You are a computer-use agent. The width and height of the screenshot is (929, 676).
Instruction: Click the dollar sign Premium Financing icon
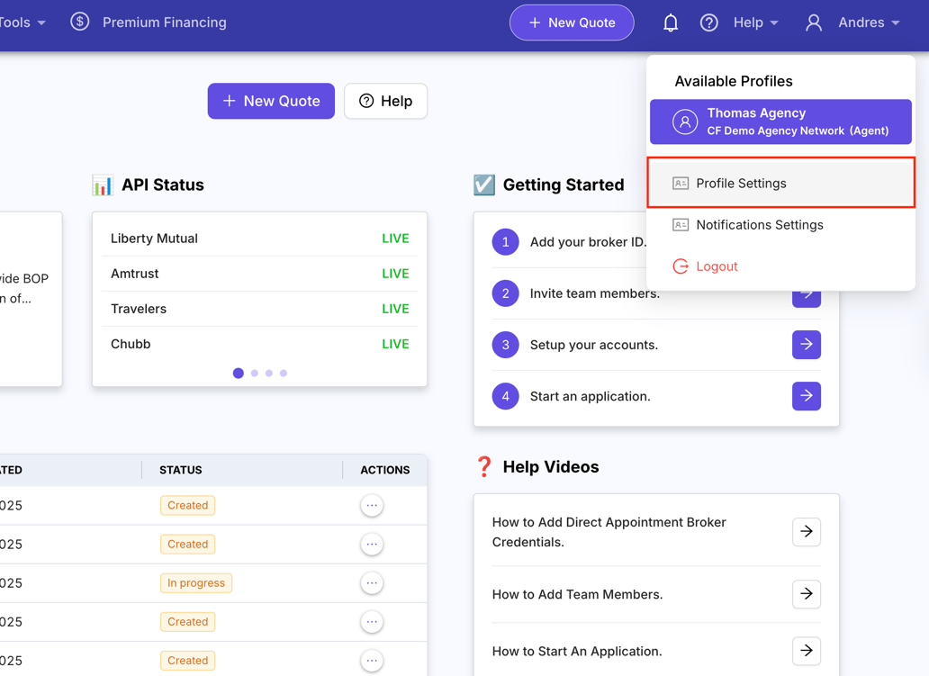(x=79, y=22)
